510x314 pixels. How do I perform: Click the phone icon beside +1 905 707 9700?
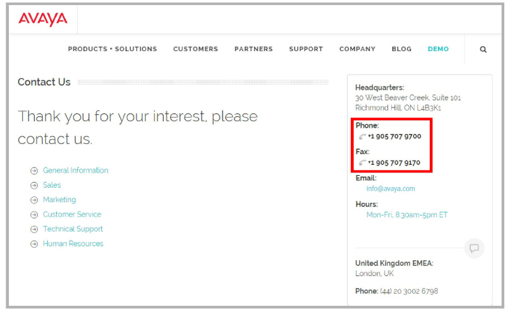[362, 136]
